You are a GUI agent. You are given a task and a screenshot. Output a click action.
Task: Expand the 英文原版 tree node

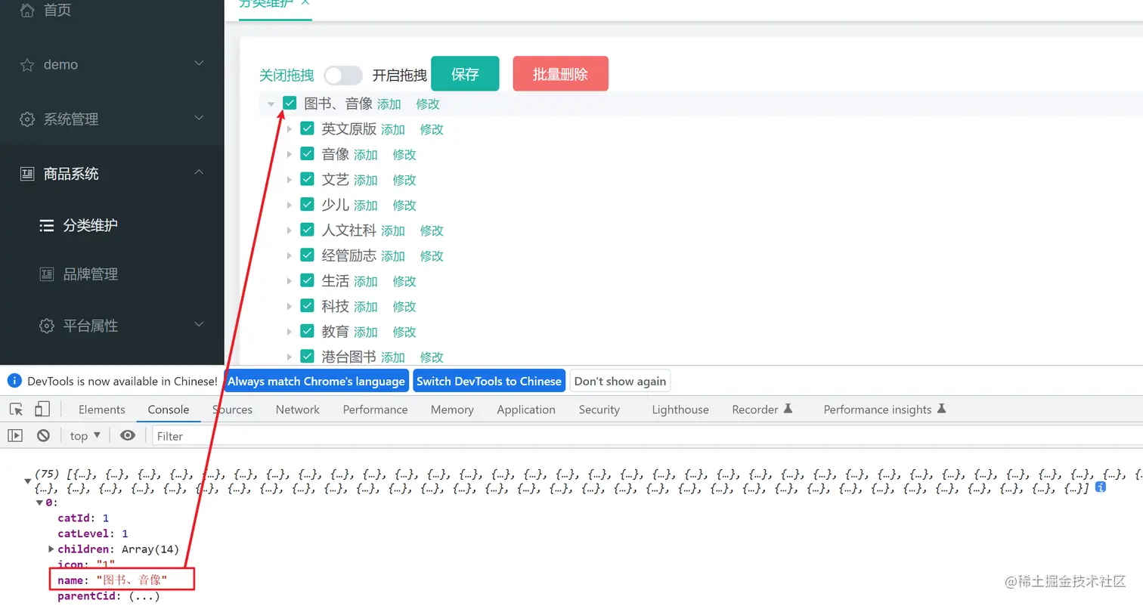coord(289,129)
